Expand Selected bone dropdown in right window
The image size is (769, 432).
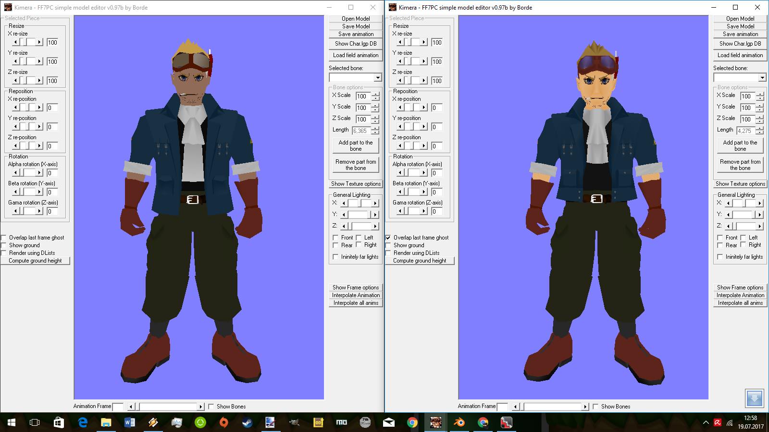pyautogui.click(x=762, y=78)
